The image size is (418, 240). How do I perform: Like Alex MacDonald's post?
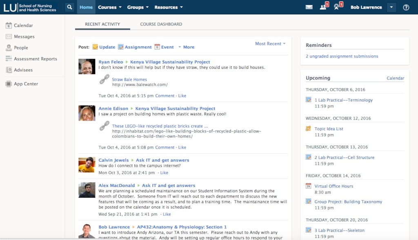(167, 214)
